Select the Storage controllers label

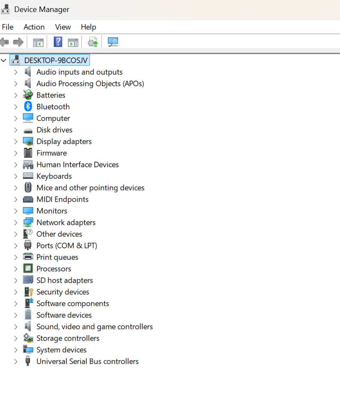click(x=68, y=338)
